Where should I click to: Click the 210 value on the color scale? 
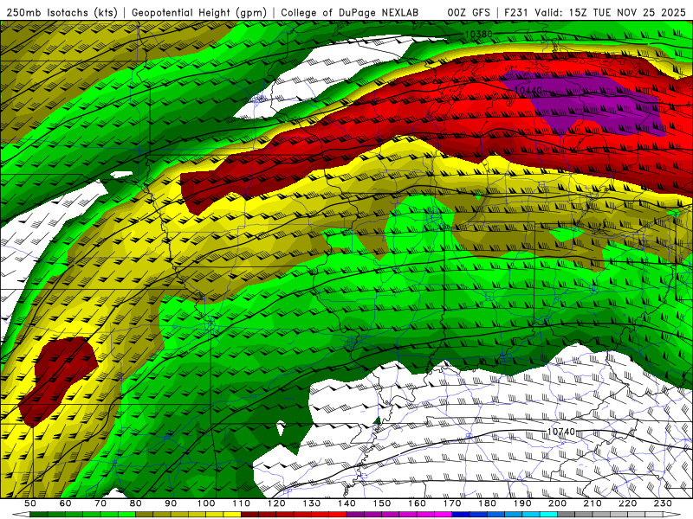click(593, 503)
